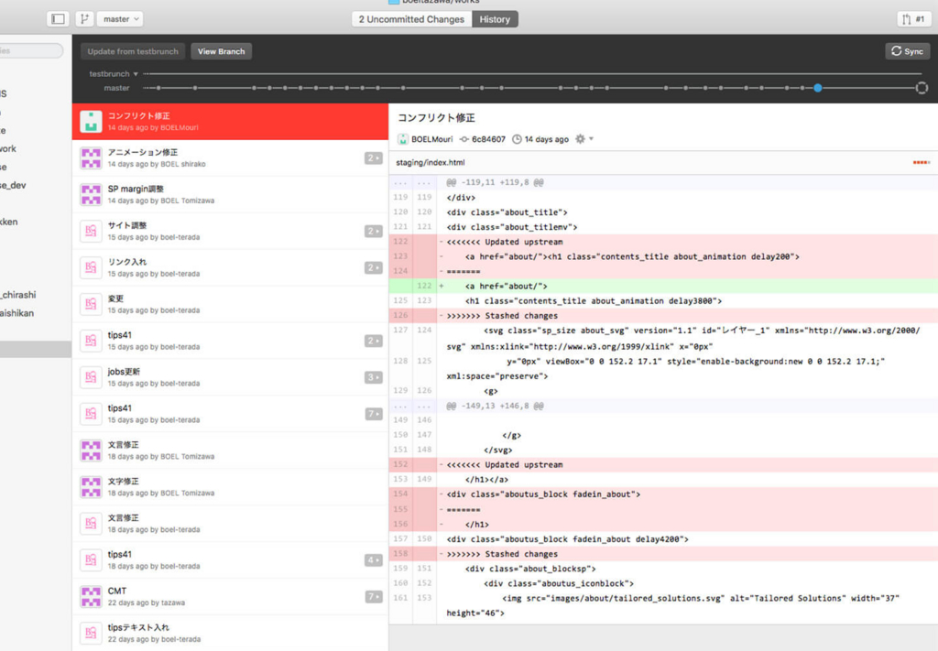Image resolution: width=938 pixels, height=651 pixels.
Task: Click the View Branch button
Action: [x=222, y=51]
